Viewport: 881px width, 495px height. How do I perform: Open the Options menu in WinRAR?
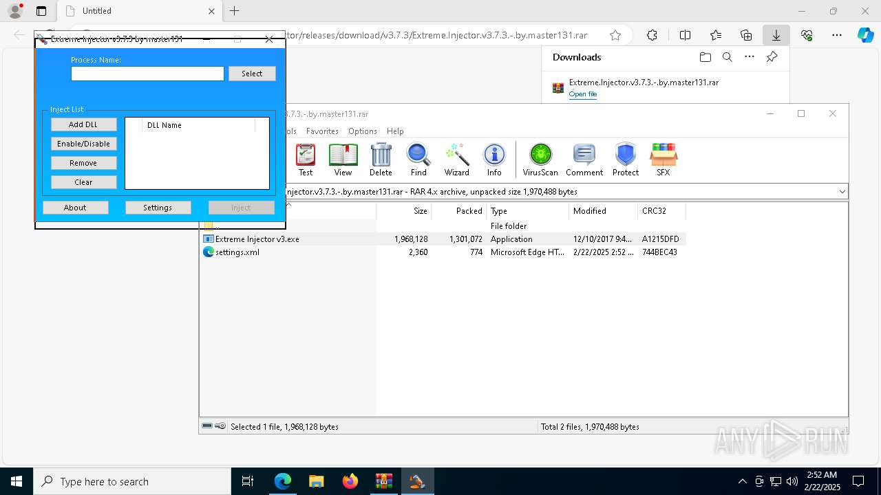coord(363,131)
